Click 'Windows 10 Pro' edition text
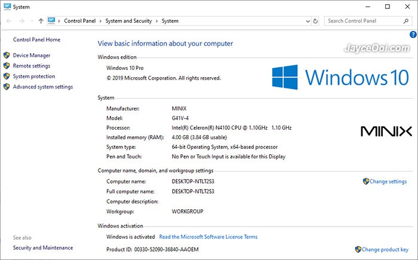The image size is (418, 260). coord(125,68)
